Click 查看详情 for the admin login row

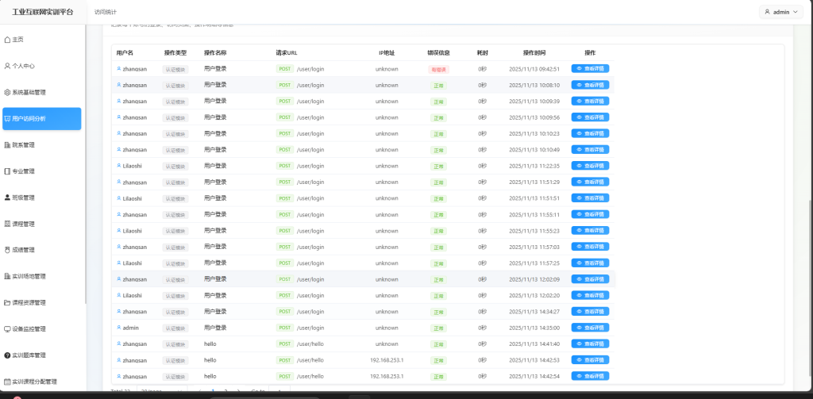pos(590,328)
